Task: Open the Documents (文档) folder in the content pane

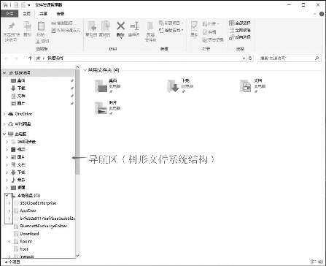Action: [x=252, y=85]
